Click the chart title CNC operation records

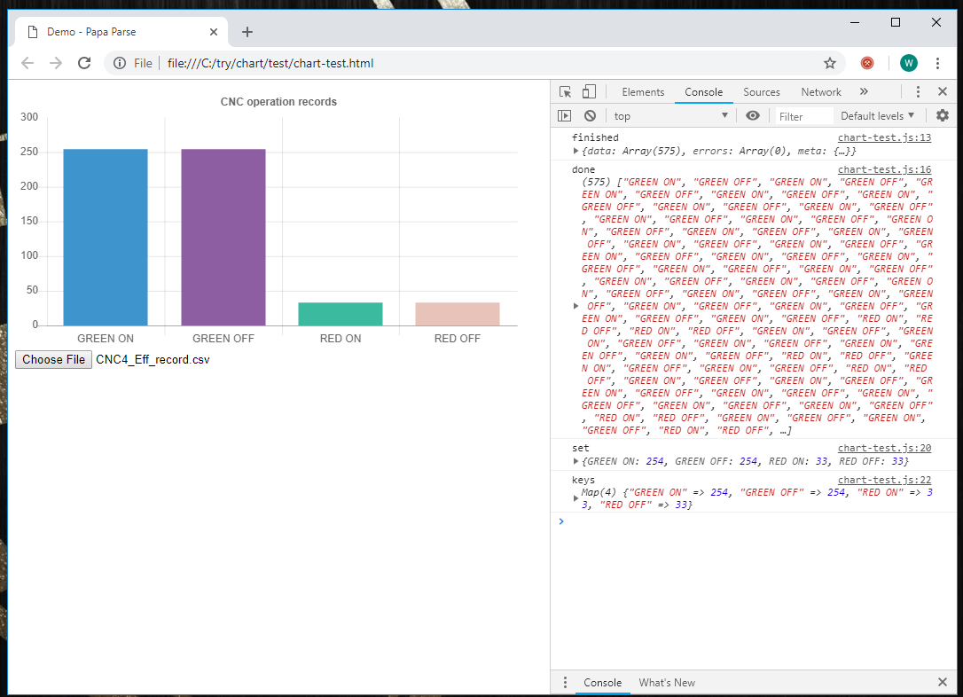(278, 102)
